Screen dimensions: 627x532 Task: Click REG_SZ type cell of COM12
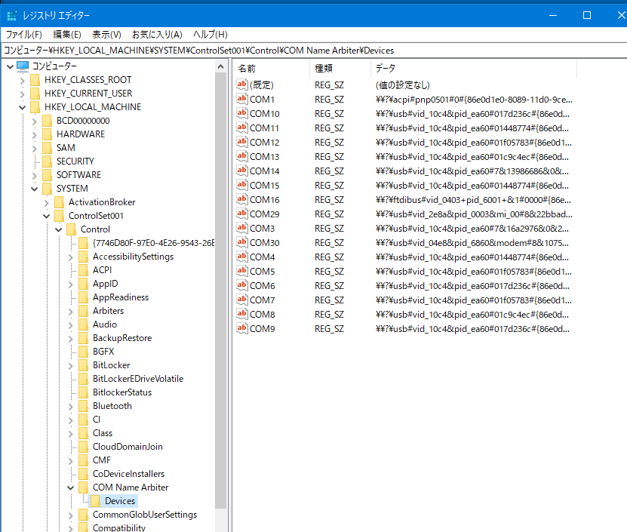329,143
